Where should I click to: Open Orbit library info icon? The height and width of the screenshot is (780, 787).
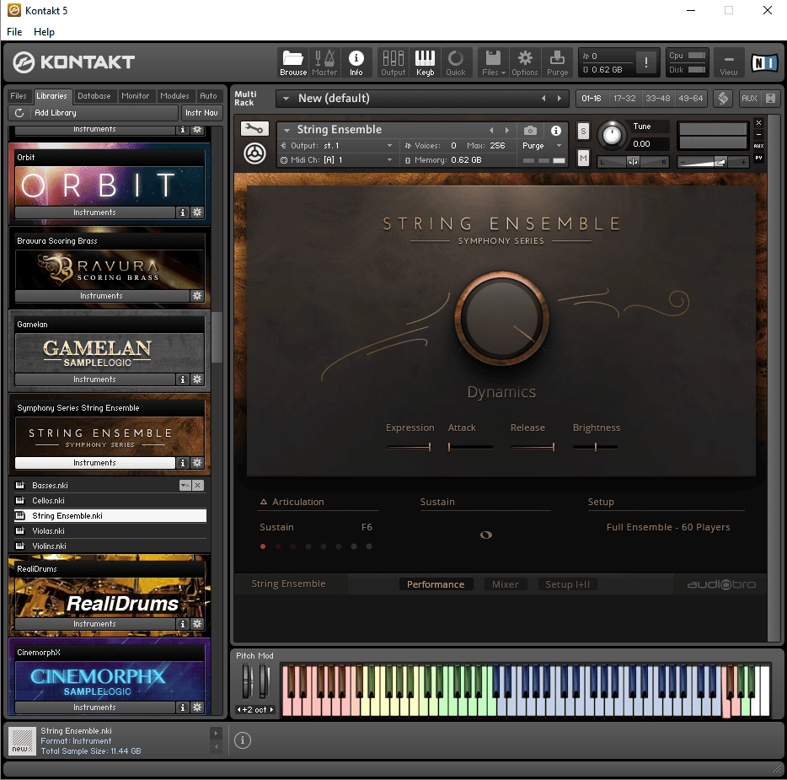pos(182,212)
